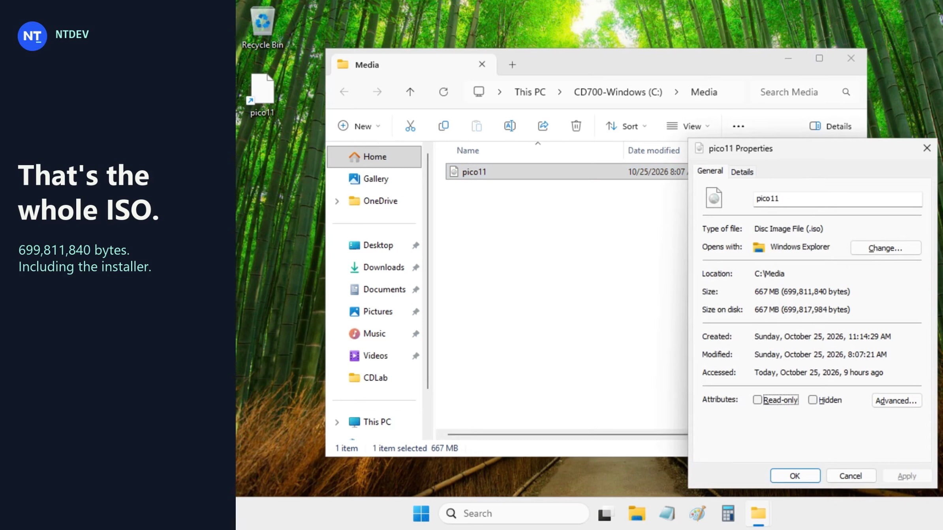Click OK in pico11 Properties
Screen dimensions: 943x530
click(795, 476)
